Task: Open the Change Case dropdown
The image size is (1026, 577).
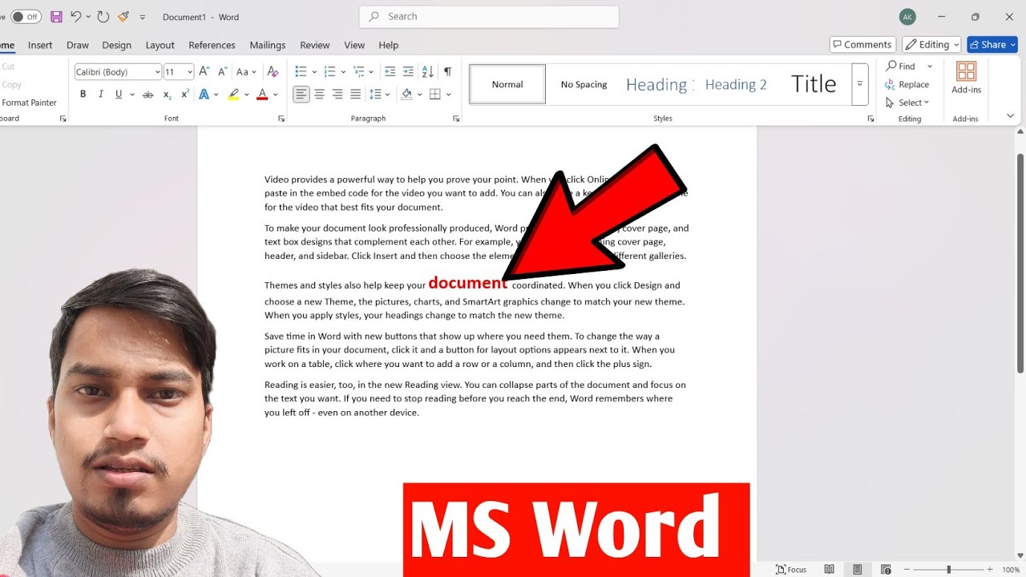Action: [x=246, y=72]
